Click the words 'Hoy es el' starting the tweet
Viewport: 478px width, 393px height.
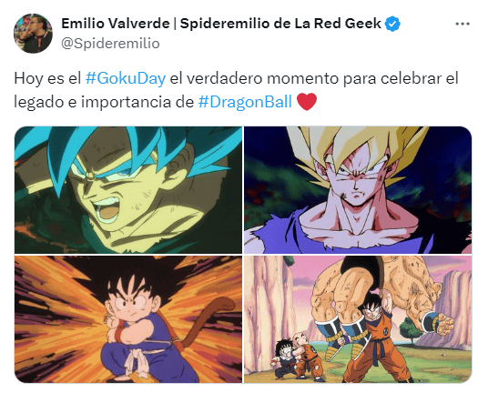(x=47, y=78)
